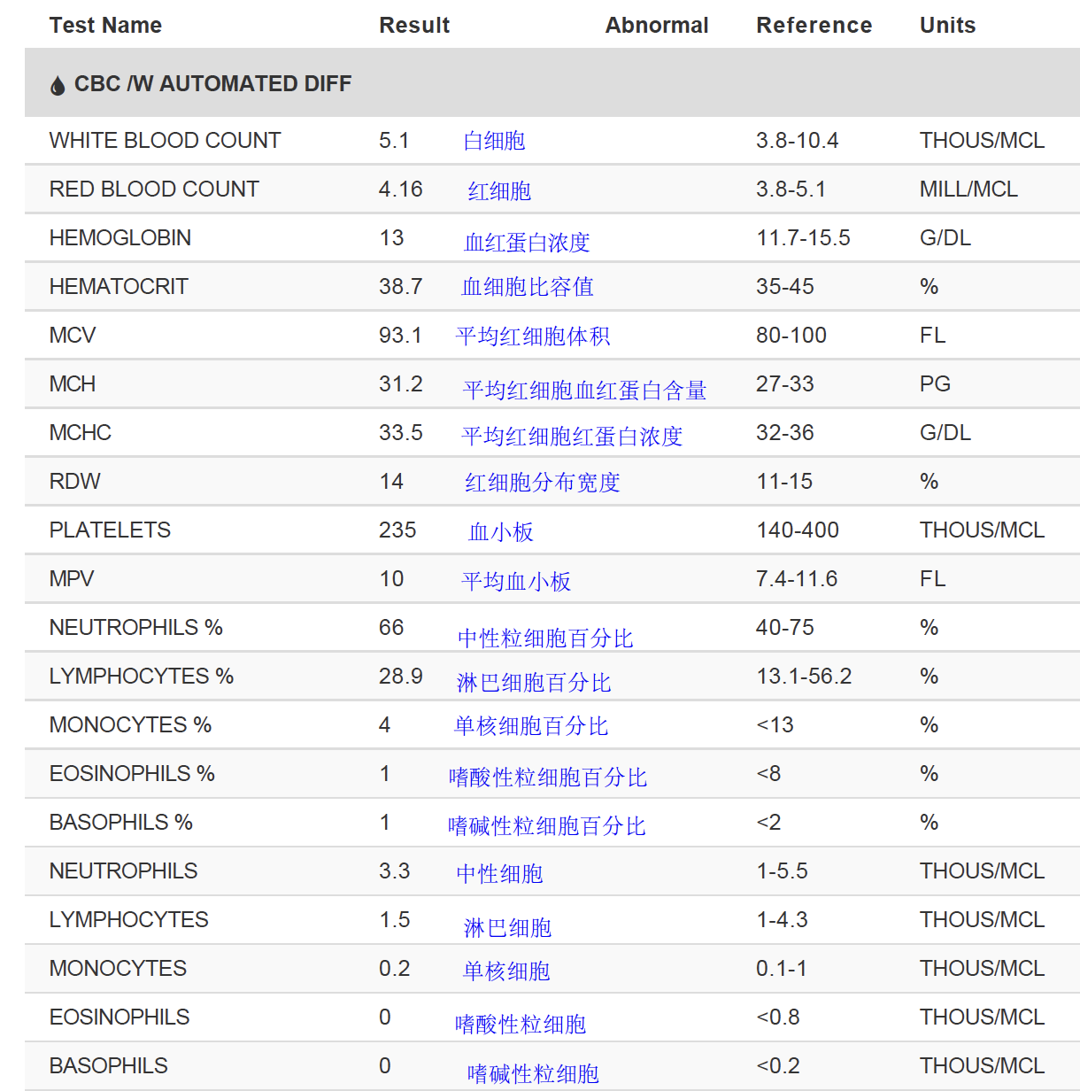This screenshot has height=1091, width=1080.
Task: Click the HEMATOCRIT result value 38.7
Action: (400, 287)
